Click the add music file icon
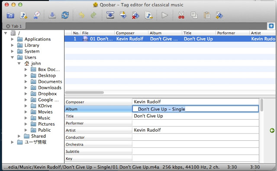 click(24, 16)
